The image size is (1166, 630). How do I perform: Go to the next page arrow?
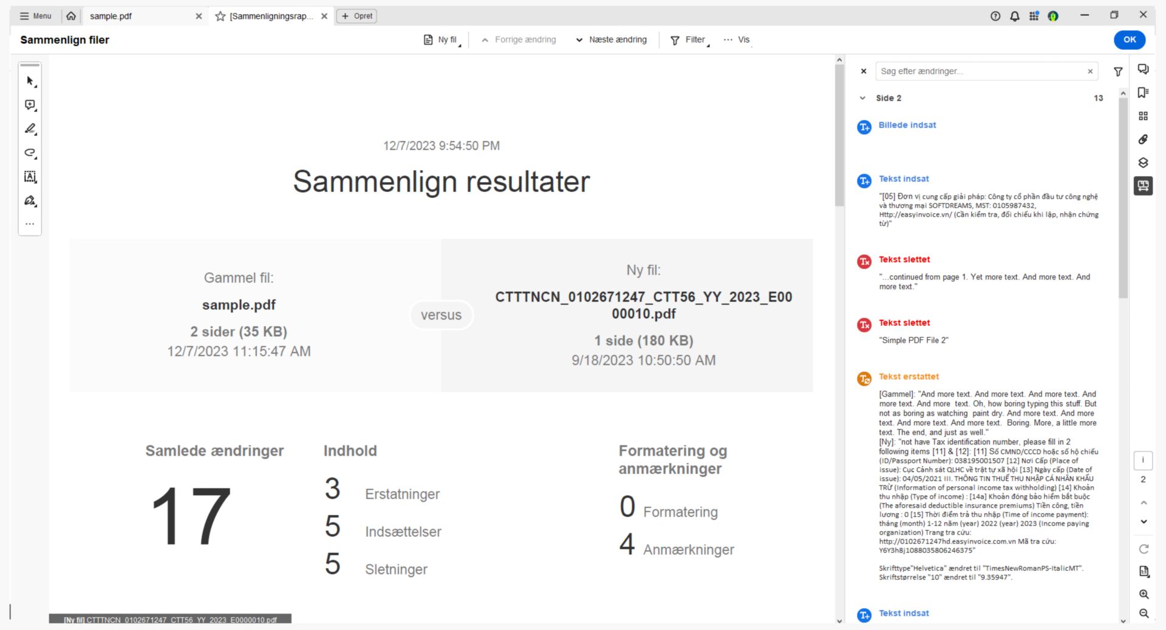[x=1144, y=521]
